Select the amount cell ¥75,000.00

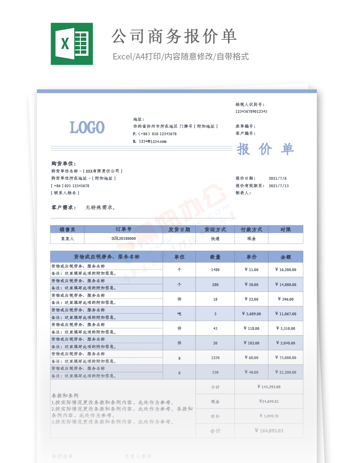pos(286,358)
